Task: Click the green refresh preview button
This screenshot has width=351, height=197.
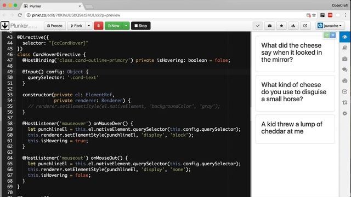Action: pyautogui.click(x=327, y=35)
